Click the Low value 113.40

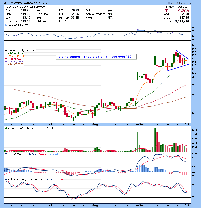26,18
